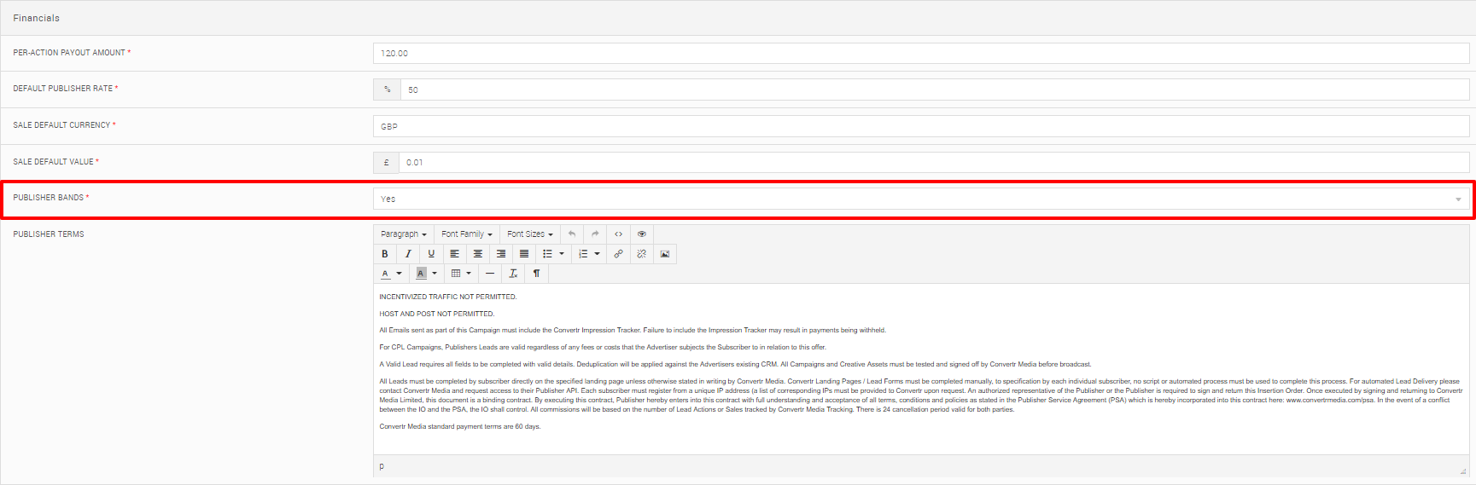The width and height of the screenshot is (1476, 485).
Task: Click the Sale Default Currency field
Action: [920, 126]
